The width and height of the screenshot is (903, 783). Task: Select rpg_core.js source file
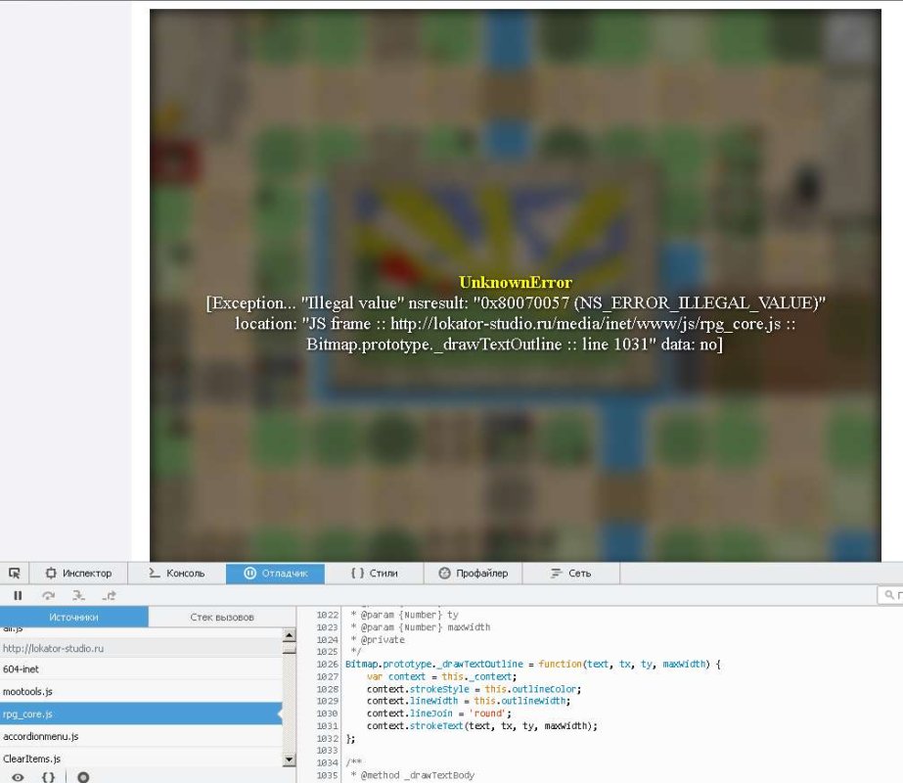[x=141, y=714]
